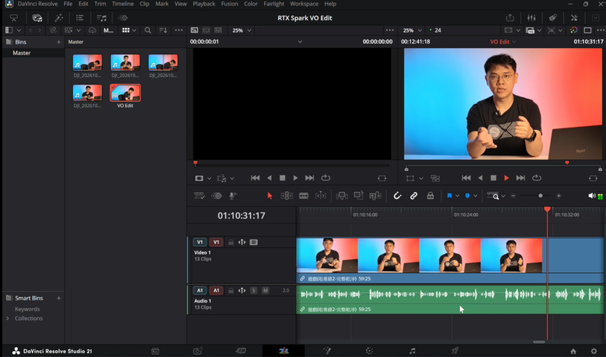
Task: Click the timeline zoom-out minus button
Action: pyautogui.click(x=514, y=196)
